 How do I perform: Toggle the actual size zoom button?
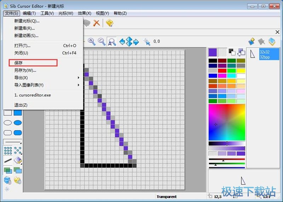point(112,42)
